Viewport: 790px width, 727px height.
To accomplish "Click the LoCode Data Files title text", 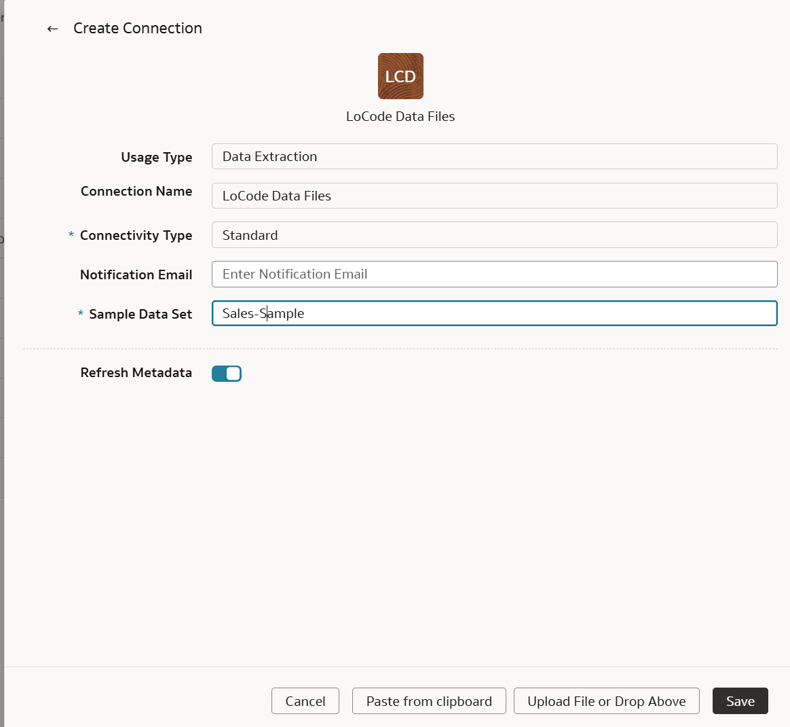I will pyautogui.click(x=400, y=116).
